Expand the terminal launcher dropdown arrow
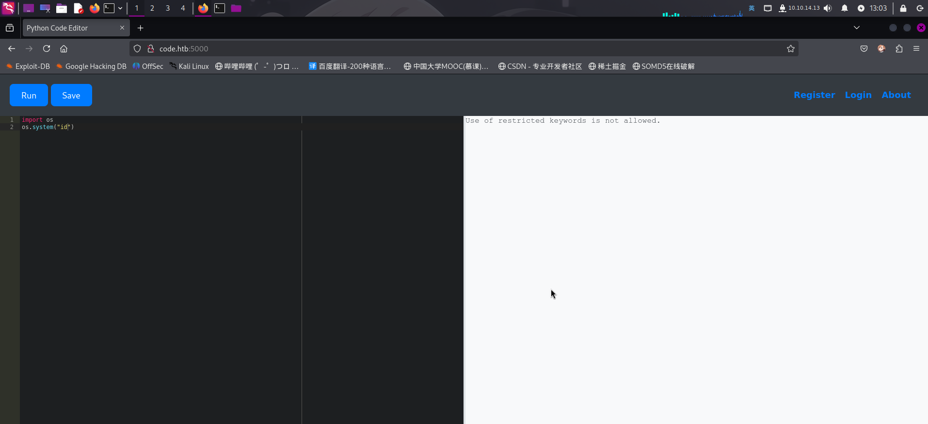The height and width of the screenshot is (424, 928). pyautogui.click(x=120, y=8)
